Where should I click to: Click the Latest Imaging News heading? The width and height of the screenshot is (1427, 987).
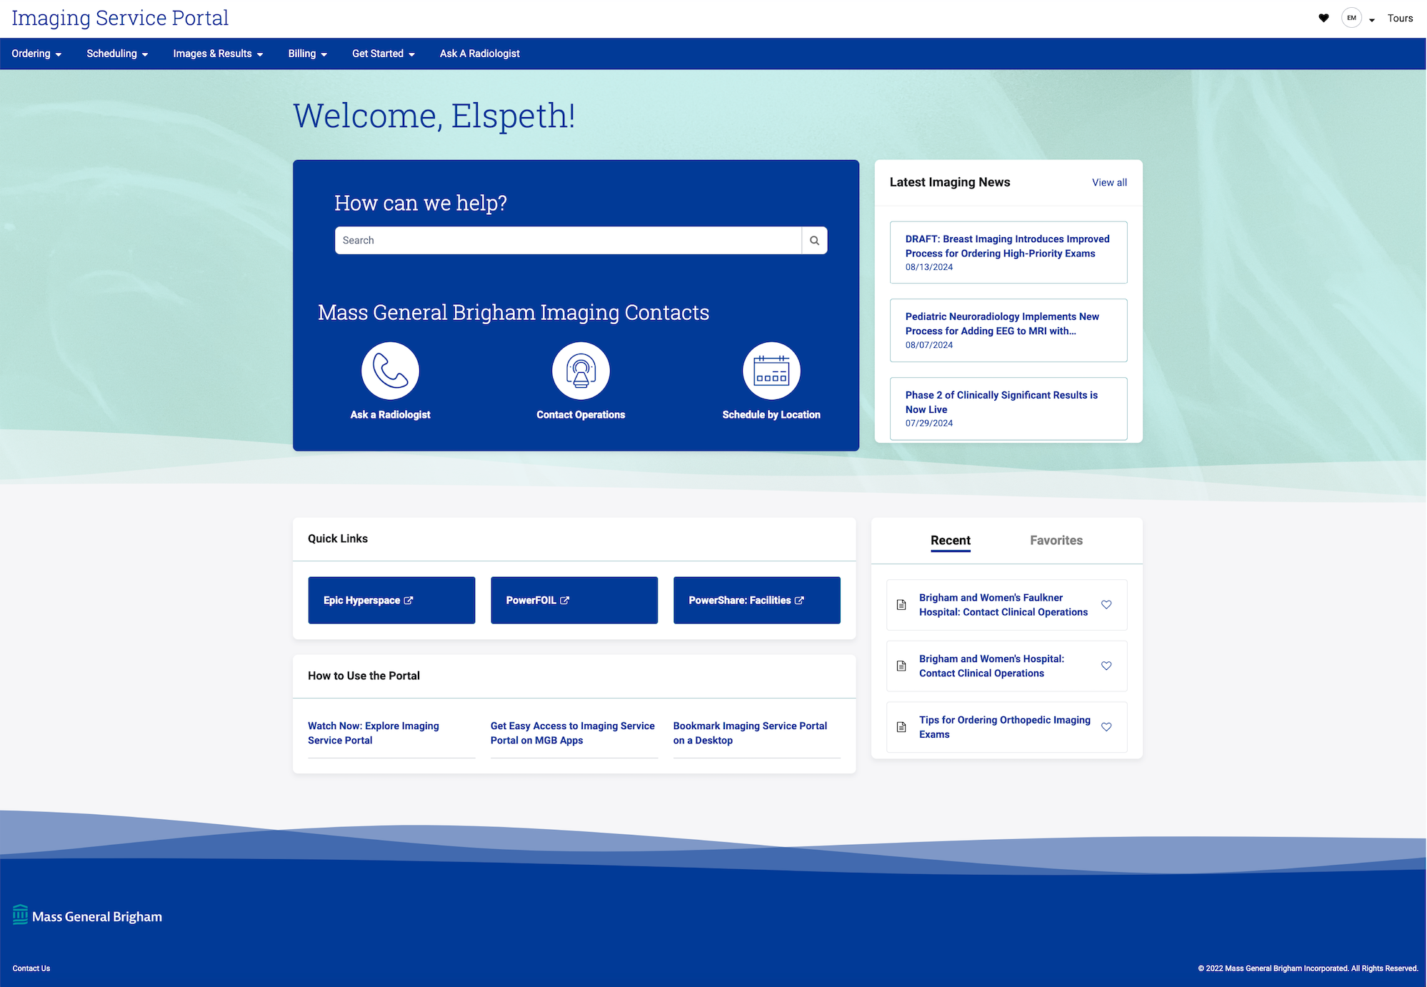tap(950, 182)
